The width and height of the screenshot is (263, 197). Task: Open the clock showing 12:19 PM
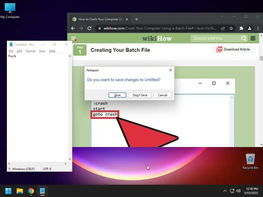point(251,191)
